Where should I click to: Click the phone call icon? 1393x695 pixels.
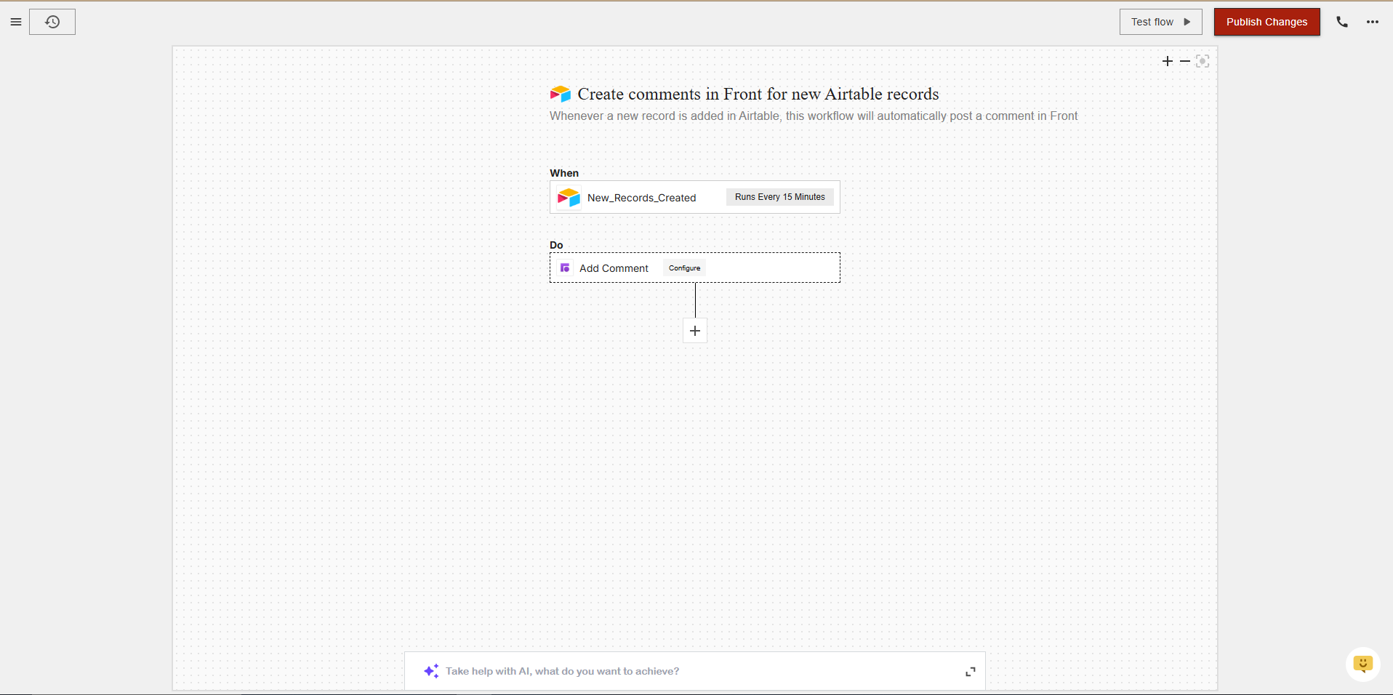(x=1342, y=22)
